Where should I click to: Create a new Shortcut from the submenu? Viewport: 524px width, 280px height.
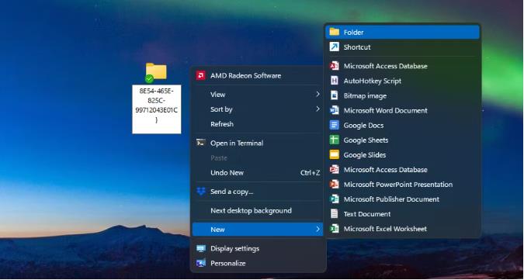pos(402,47)
